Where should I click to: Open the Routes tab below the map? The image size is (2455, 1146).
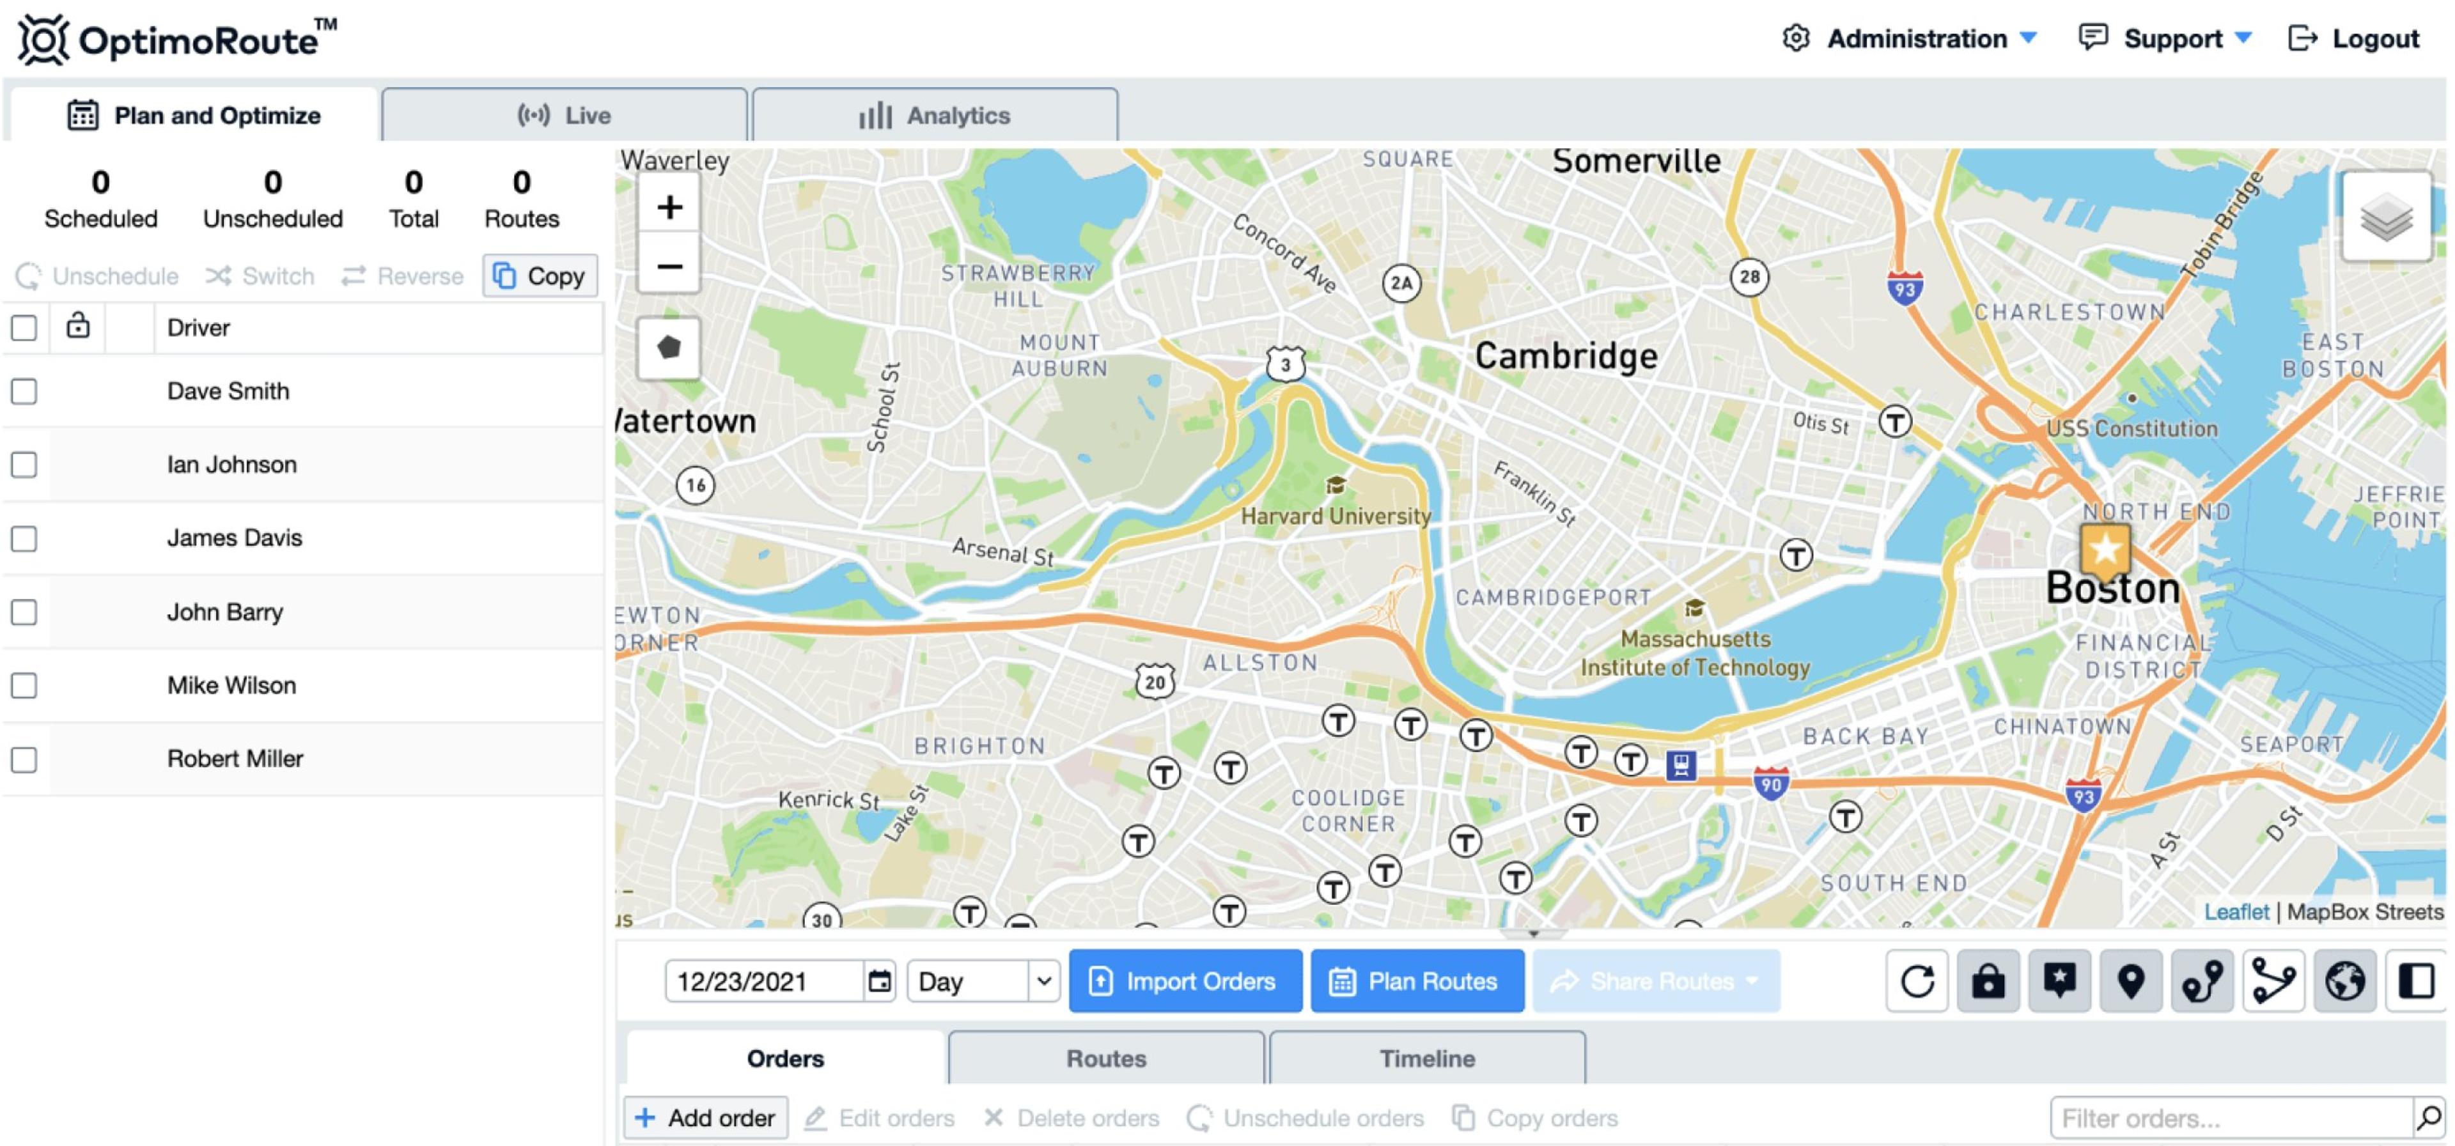coord(1105,1057)
